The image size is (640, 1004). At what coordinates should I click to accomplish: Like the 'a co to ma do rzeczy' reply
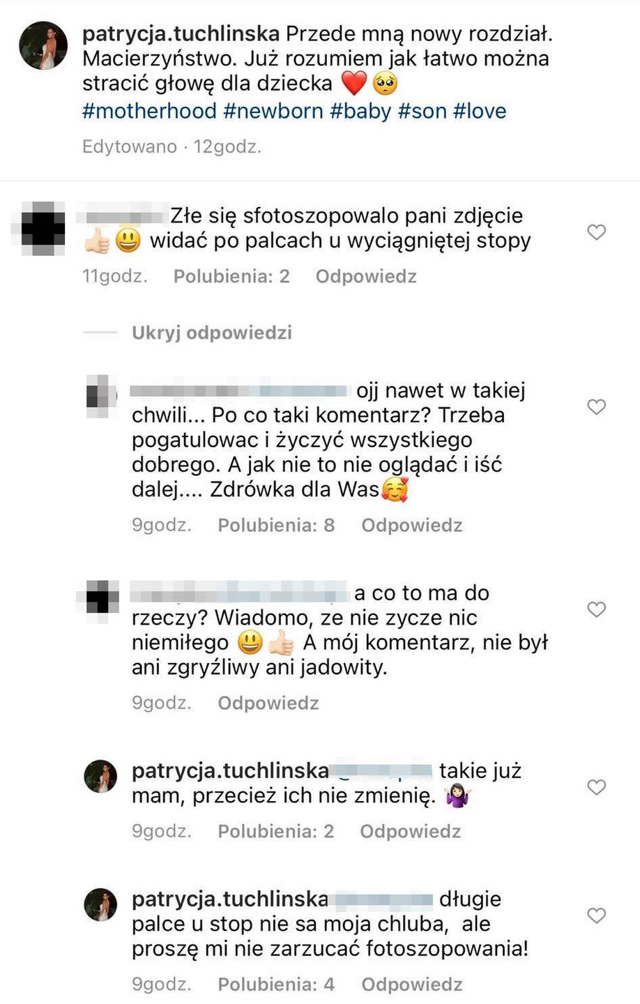point(596,609)
